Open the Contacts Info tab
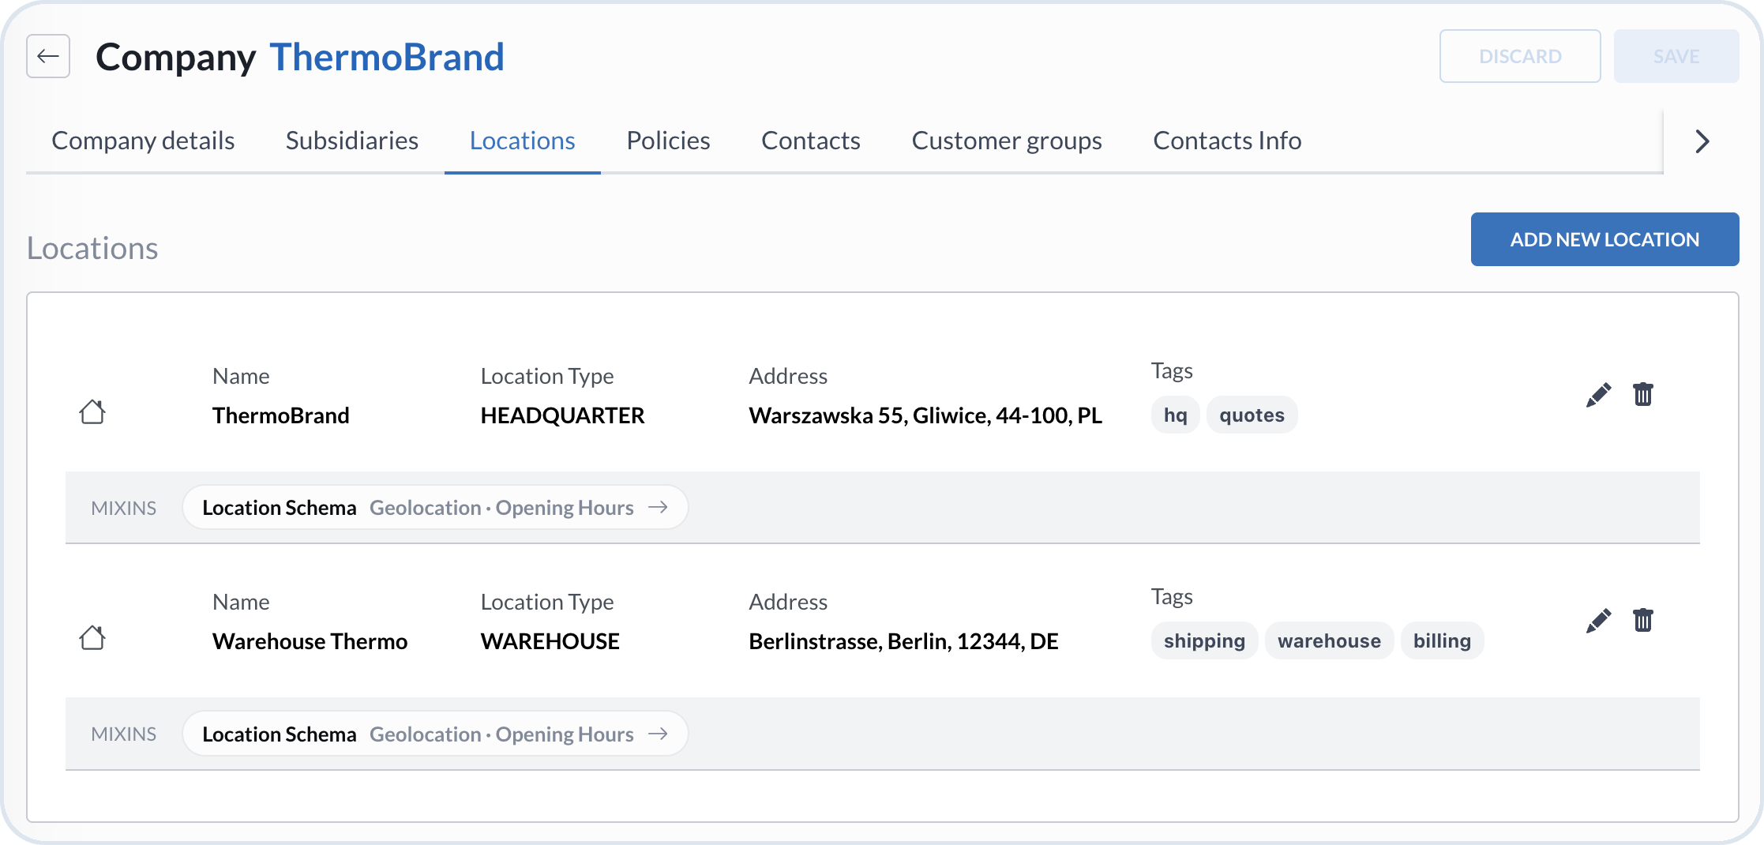Screen dimensions: 1764x845 [x=1227, y=141]
